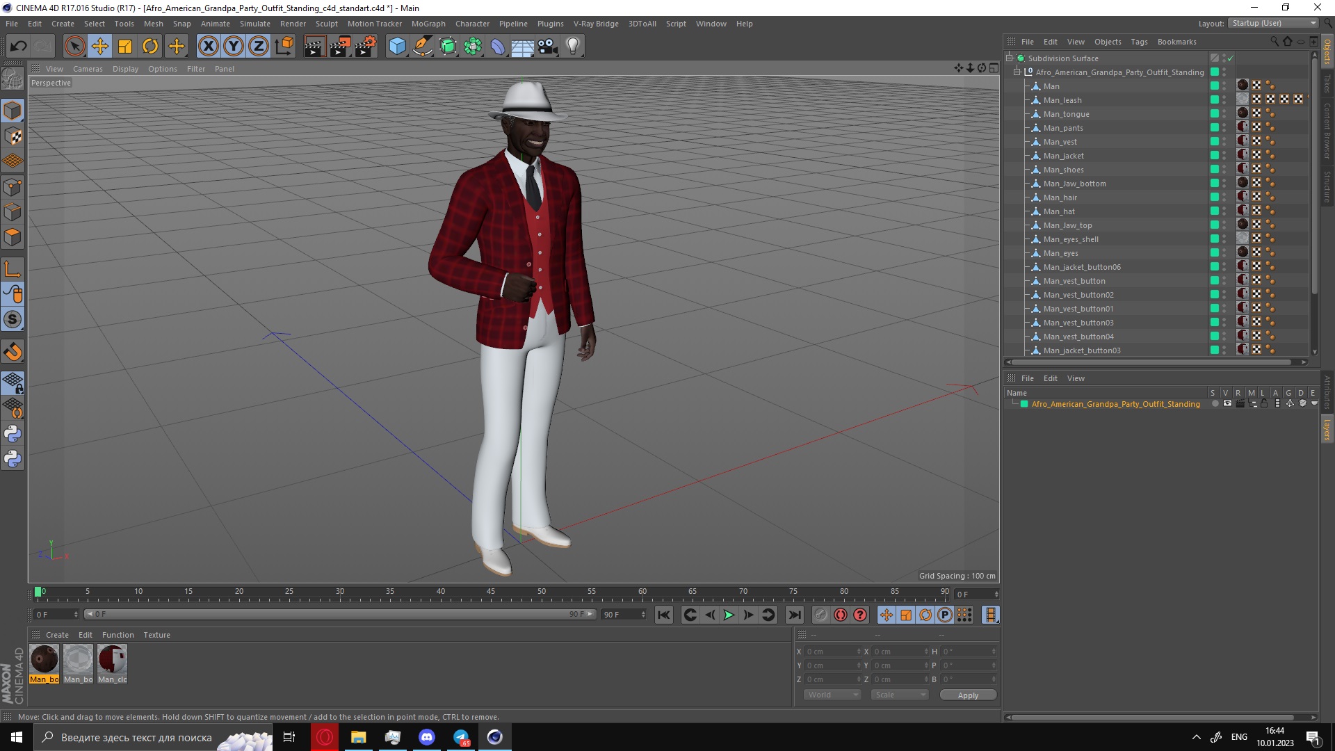Click Record Active Objects button
The image size is (1335, 751).
click(x=821, y=615)
